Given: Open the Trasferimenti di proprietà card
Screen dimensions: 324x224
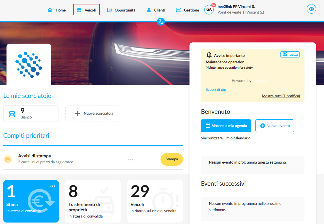Looking at the screenshot, I should tap(93, 201).
